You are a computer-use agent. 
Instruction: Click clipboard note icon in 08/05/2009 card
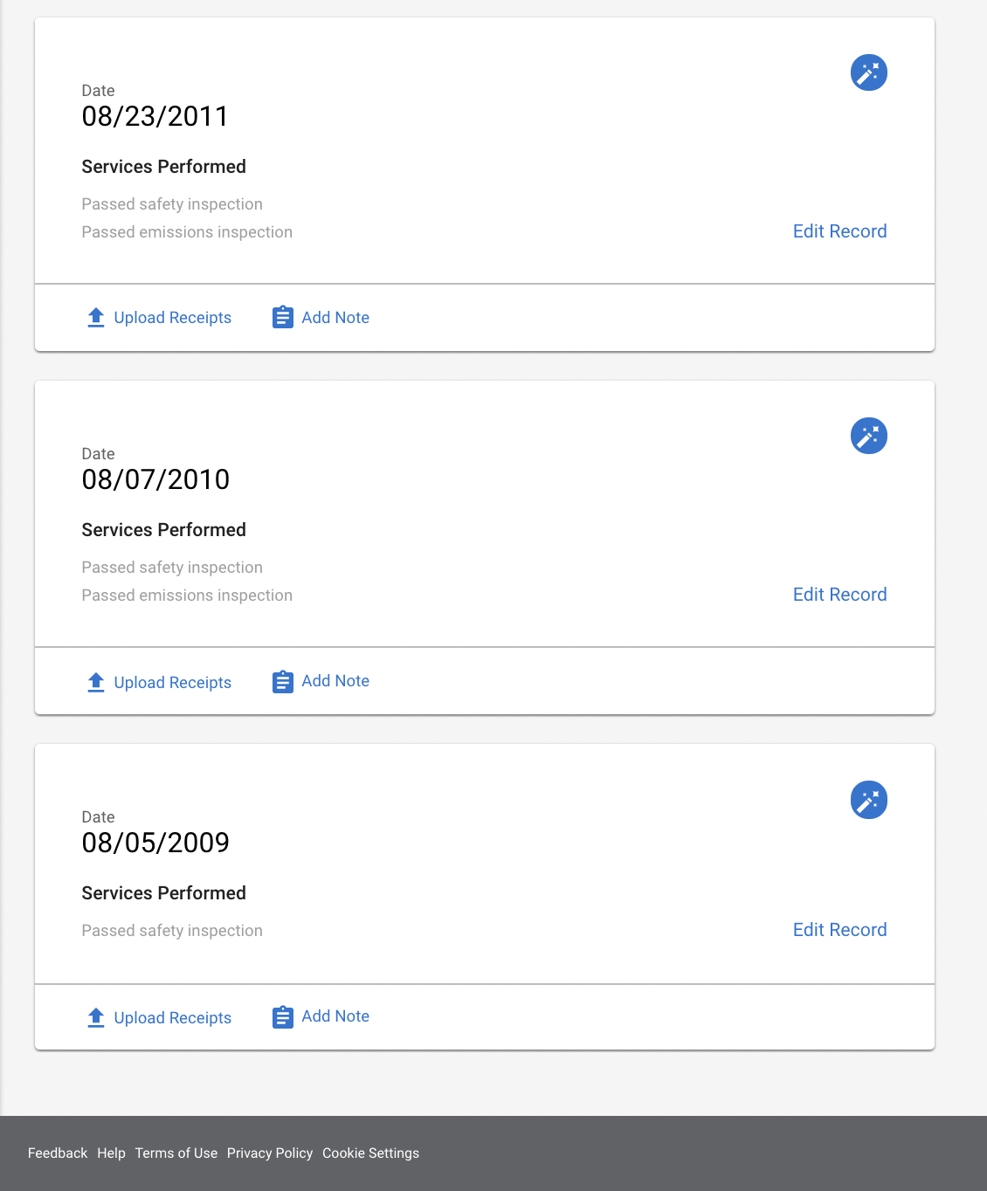[x=283, y=1017]
